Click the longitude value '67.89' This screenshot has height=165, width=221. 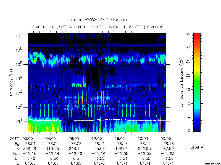click(169, 148)
